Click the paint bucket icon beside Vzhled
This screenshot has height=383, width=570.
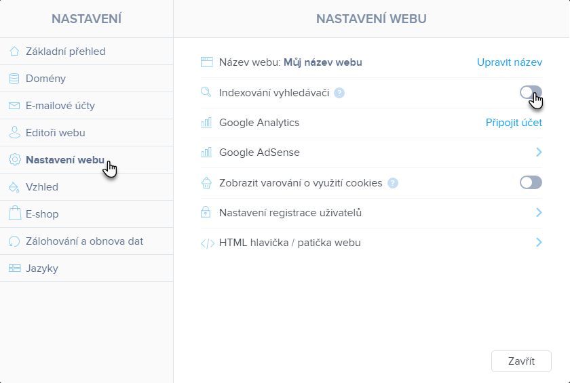(14, 187)
